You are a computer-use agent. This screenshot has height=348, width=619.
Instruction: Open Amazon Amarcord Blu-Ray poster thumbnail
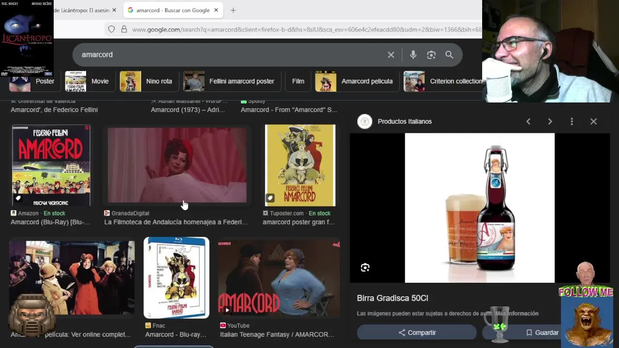tap(51, 165)
